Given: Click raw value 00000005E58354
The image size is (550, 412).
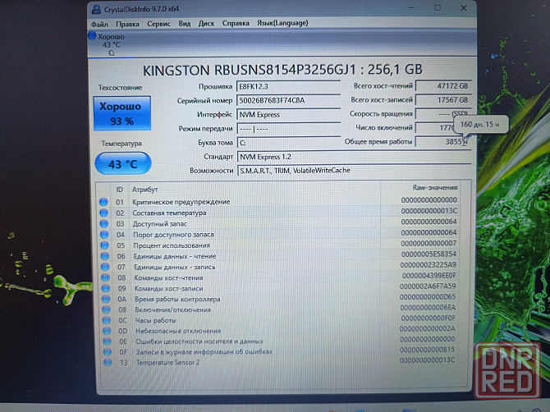Looking at the screenshot, I should tap(429, 254).
